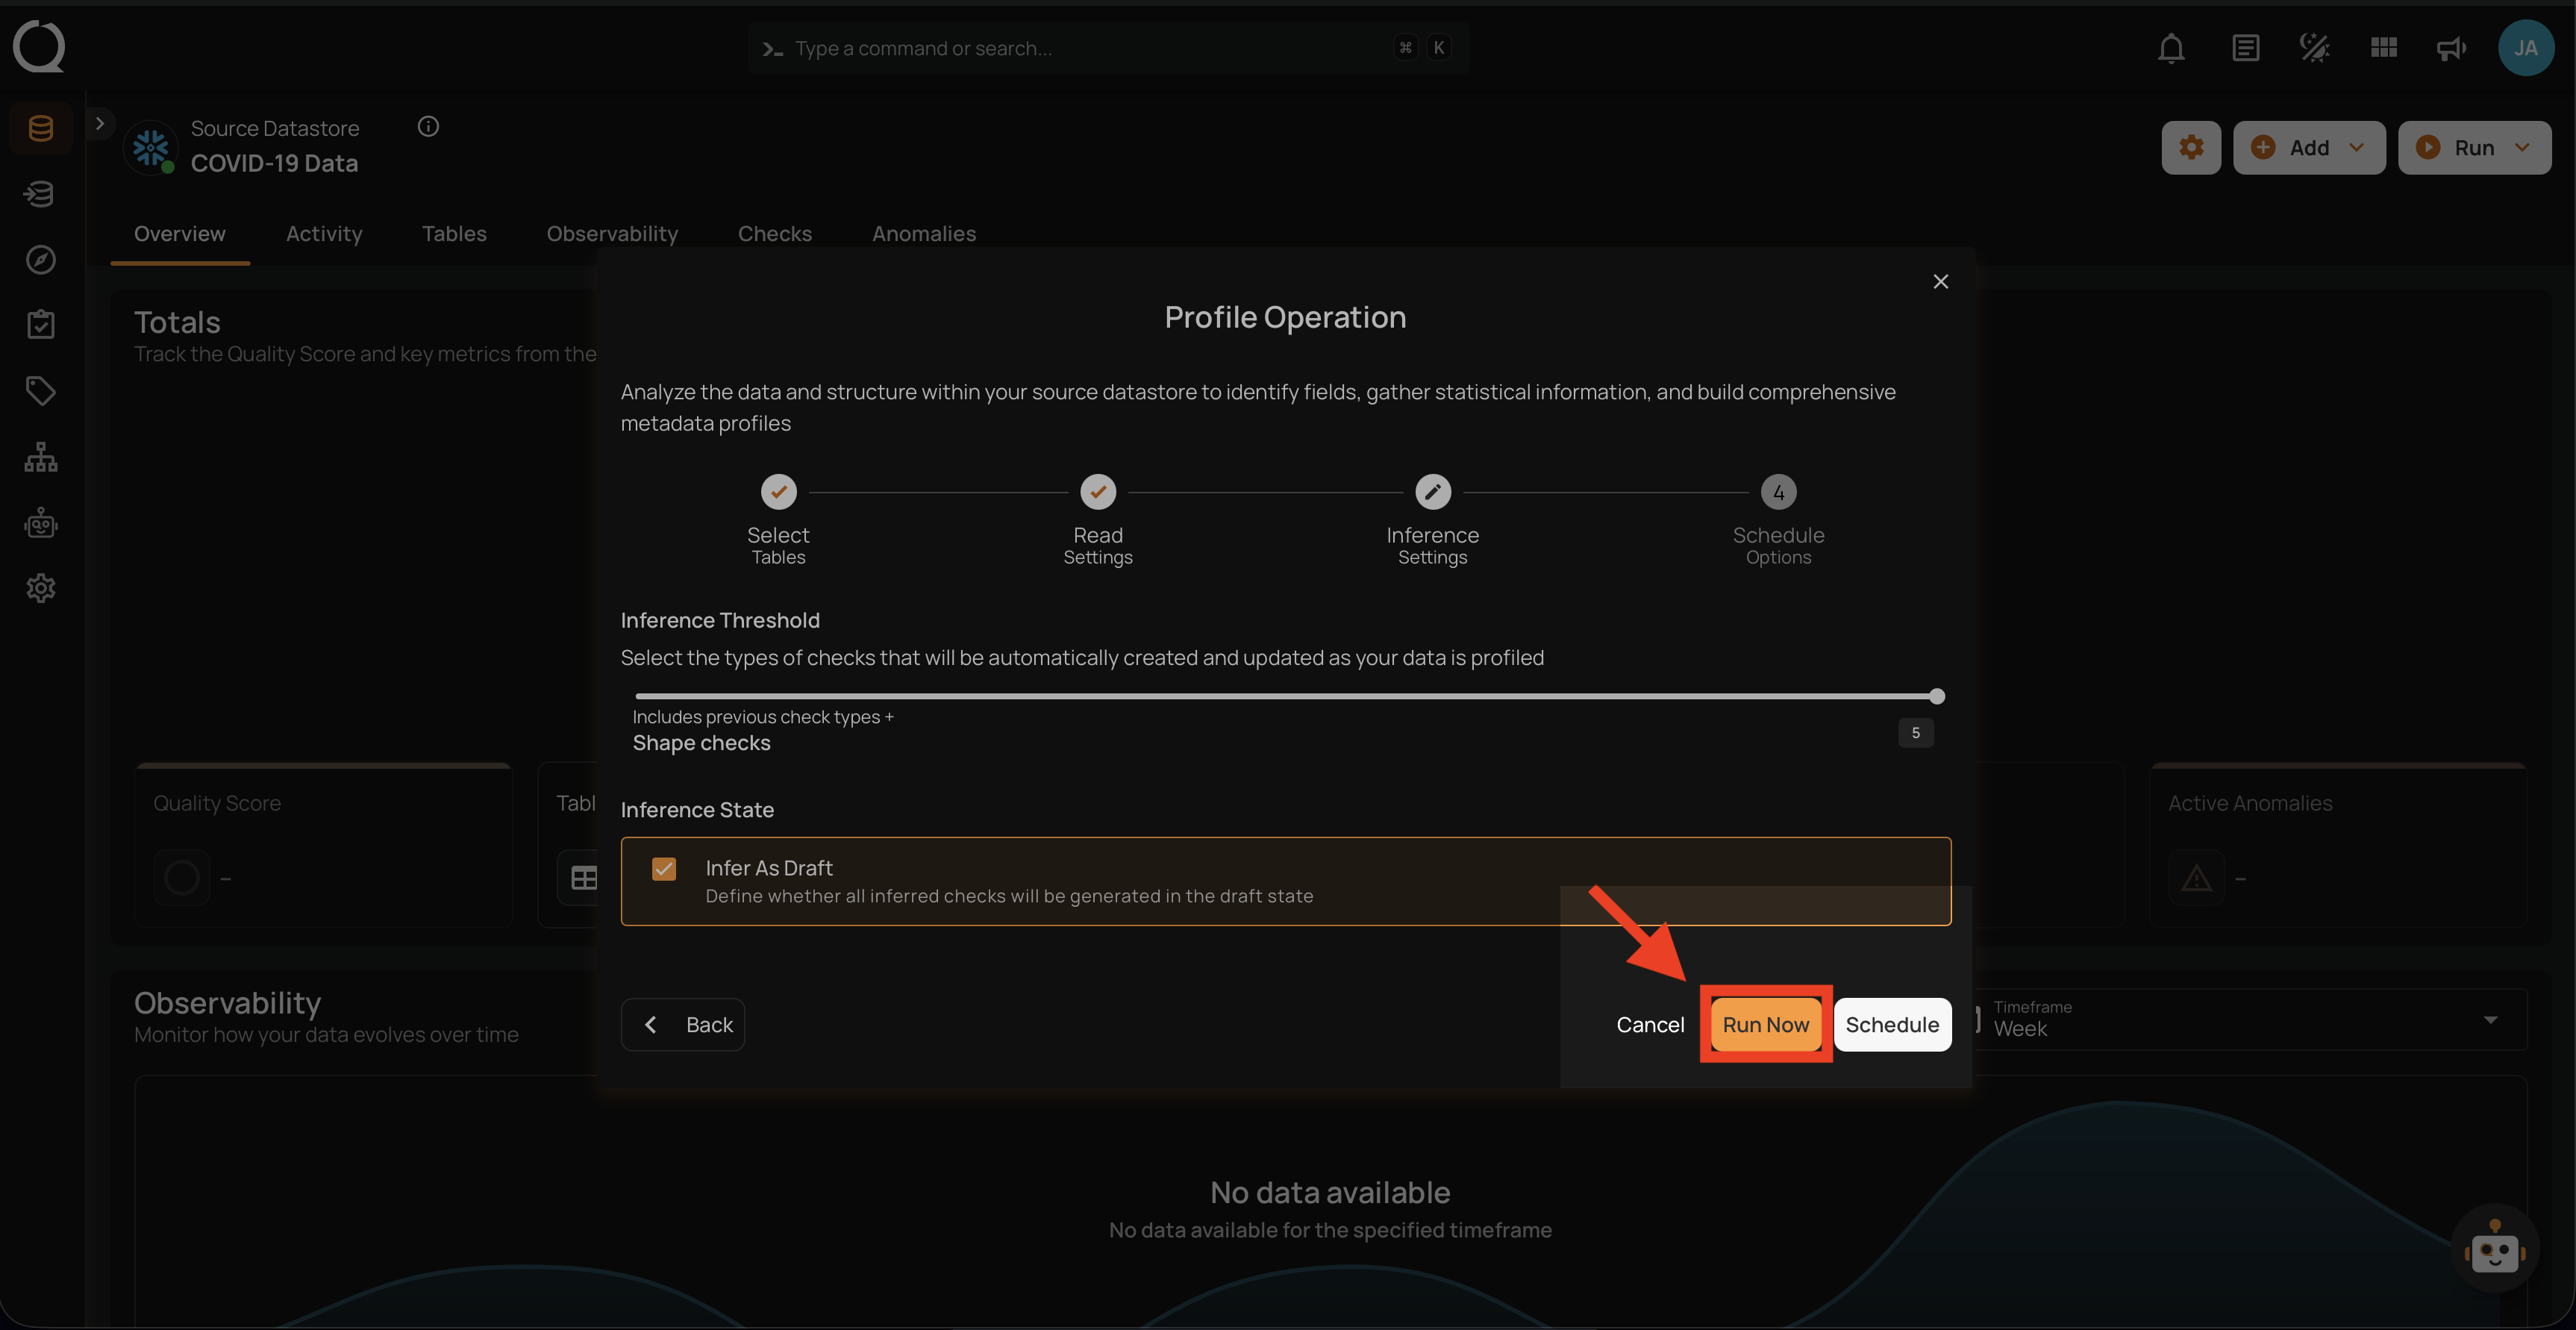
Task: Switch to the Anomalies tab
Action: click(924, 233)
